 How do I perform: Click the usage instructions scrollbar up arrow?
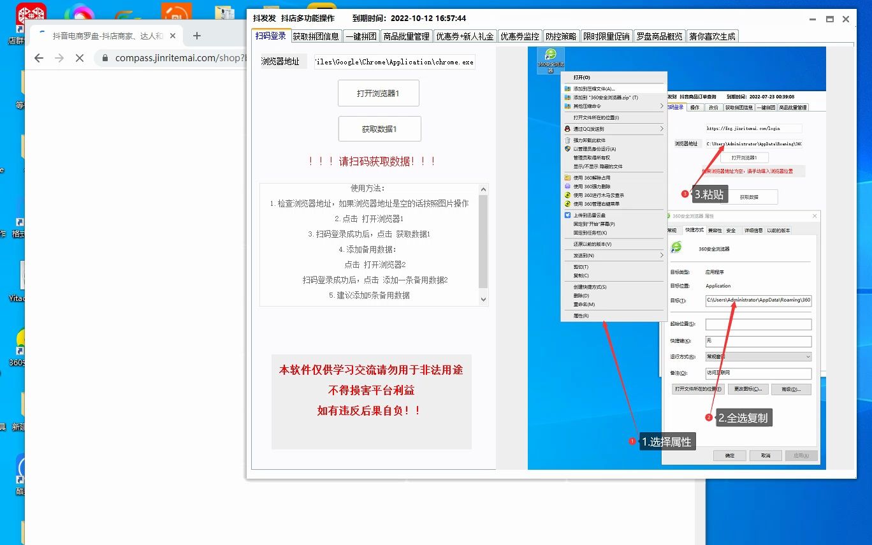pyautogui.click(x=483, y=189)
